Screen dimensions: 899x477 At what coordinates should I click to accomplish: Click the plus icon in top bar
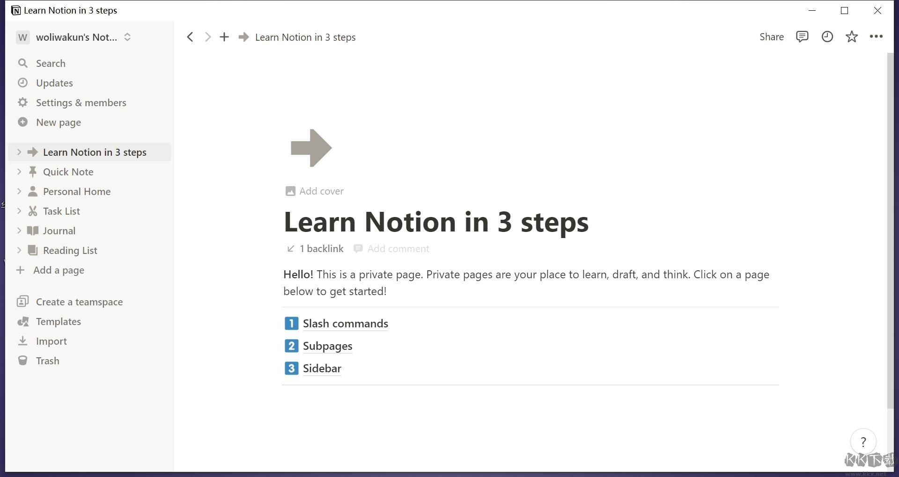[224, 37]
